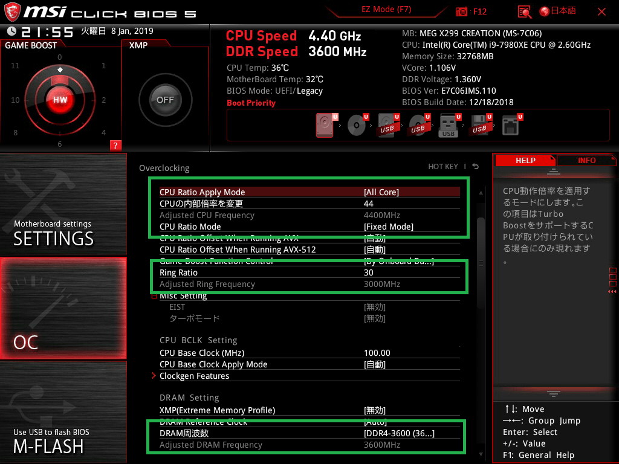Click the Adjusted Ring Frequency 3000MHz row
The height and width of the screenshot is (464, 619).
309,284
